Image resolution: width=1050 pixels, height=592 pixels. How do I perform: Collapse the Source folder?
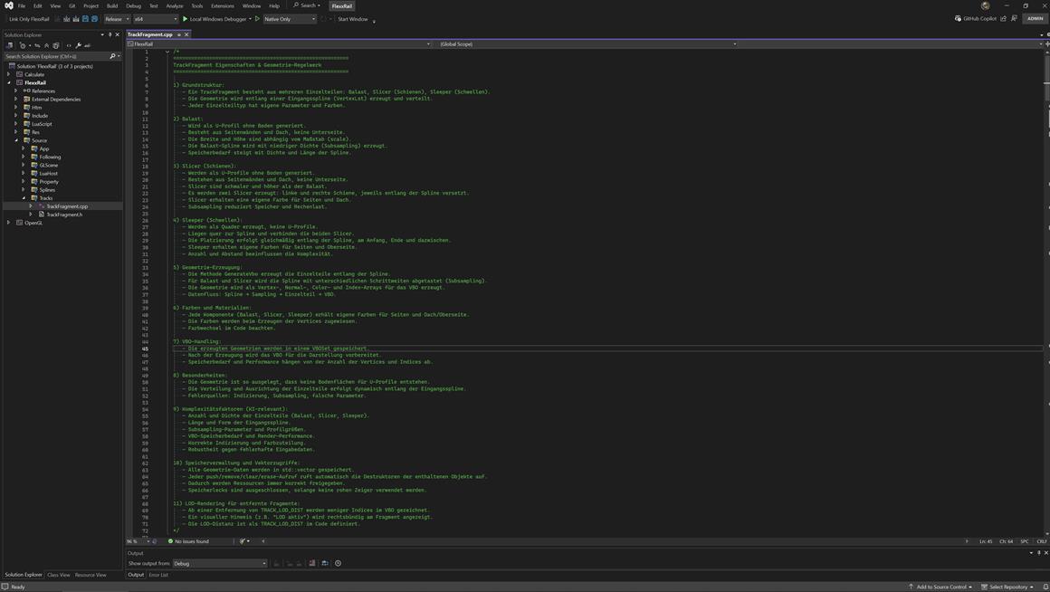tap(16, 140)
